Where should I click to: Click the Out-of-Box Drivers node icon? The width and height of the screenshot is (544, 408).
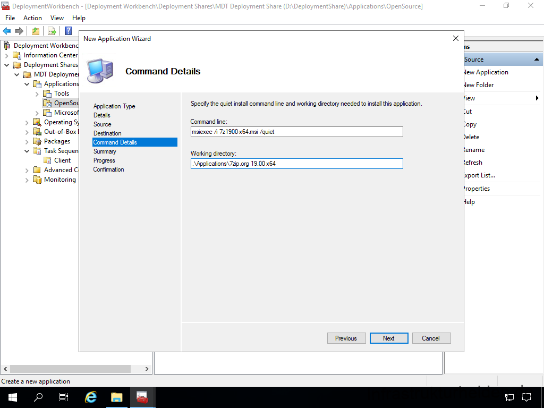[37, 132]
